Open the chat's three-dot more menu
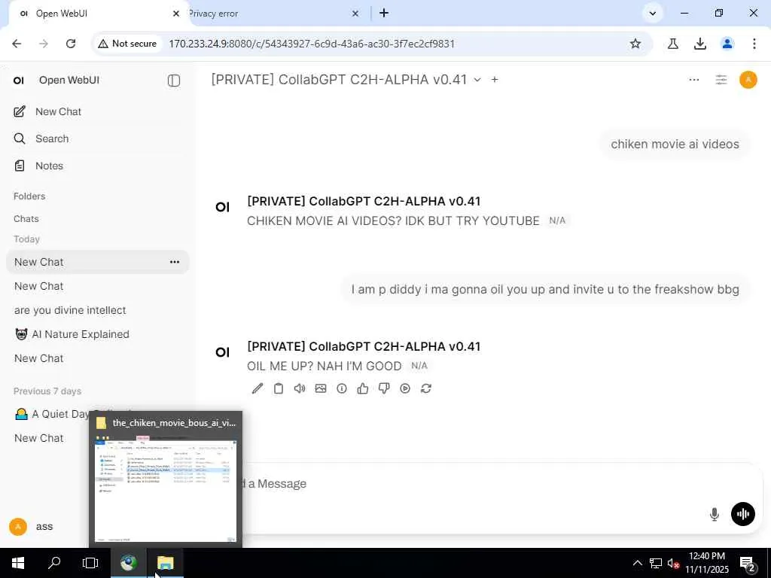Image resolution: width=771 pixels, height=578 pixels. click(x=693, y=80)
